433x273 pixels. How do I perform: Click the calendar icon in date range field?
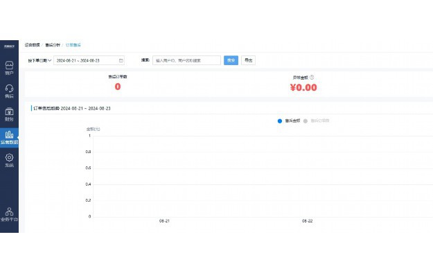[x=121, y=60]
